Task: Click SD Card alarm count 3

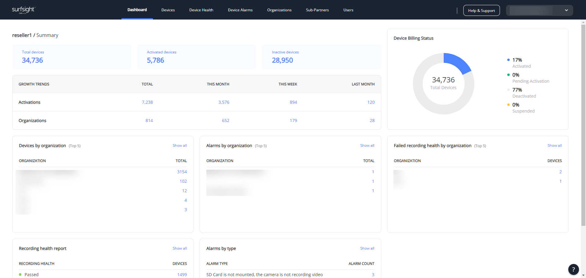Action: [373, 275]
